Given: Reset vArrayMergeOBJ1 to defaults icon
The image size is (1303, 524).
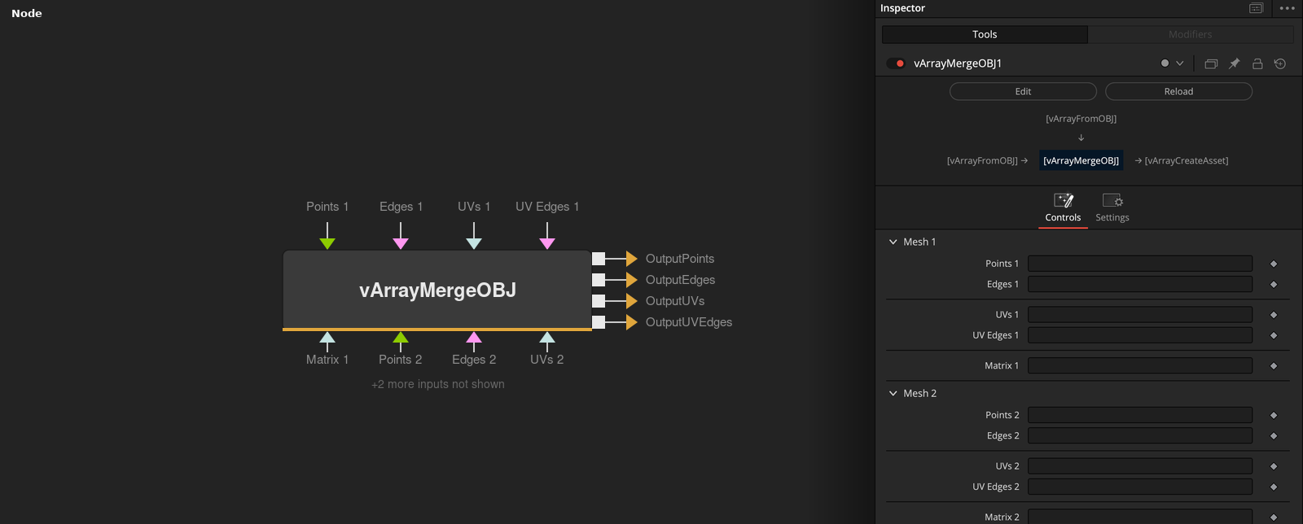Looking at the screenshot, I should point(1280,63).
